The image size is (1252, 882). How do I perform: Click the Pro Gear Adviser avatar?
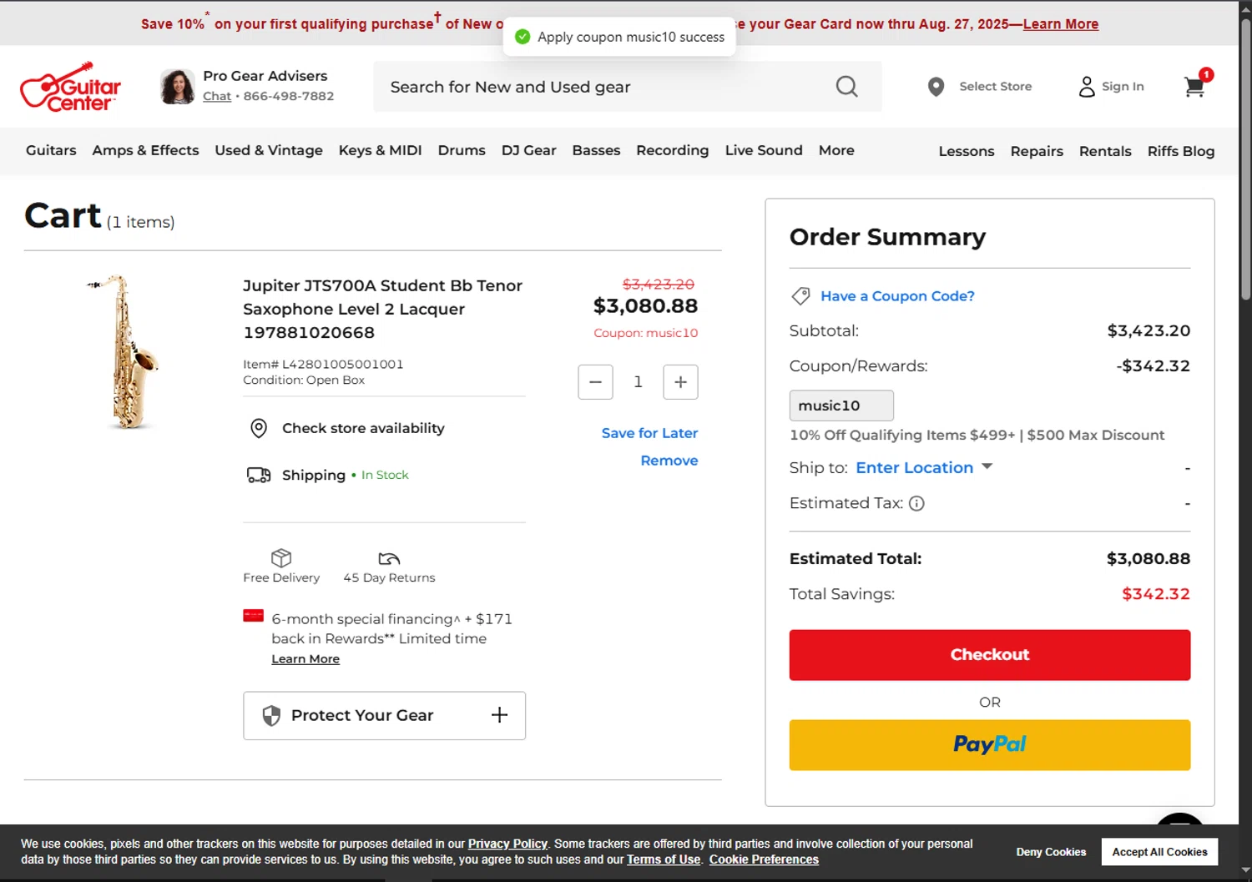click(x=177, y=87)
